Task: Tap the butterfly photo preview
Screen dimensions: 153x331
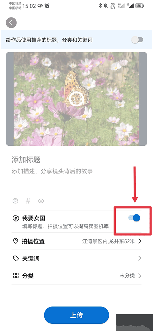Action: point(76,99)
